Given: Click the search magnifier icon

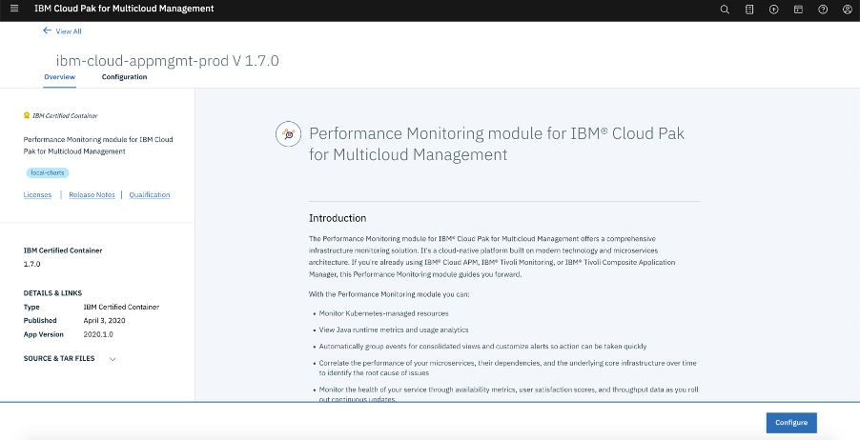Looking at the screenshot, I should point(725,10).
